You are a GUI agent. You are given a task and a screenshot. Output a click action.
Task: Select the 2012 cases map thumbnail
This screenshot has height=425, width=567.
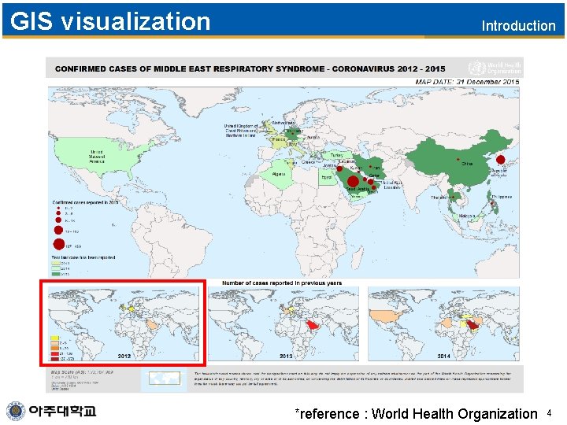click(124, 323)
